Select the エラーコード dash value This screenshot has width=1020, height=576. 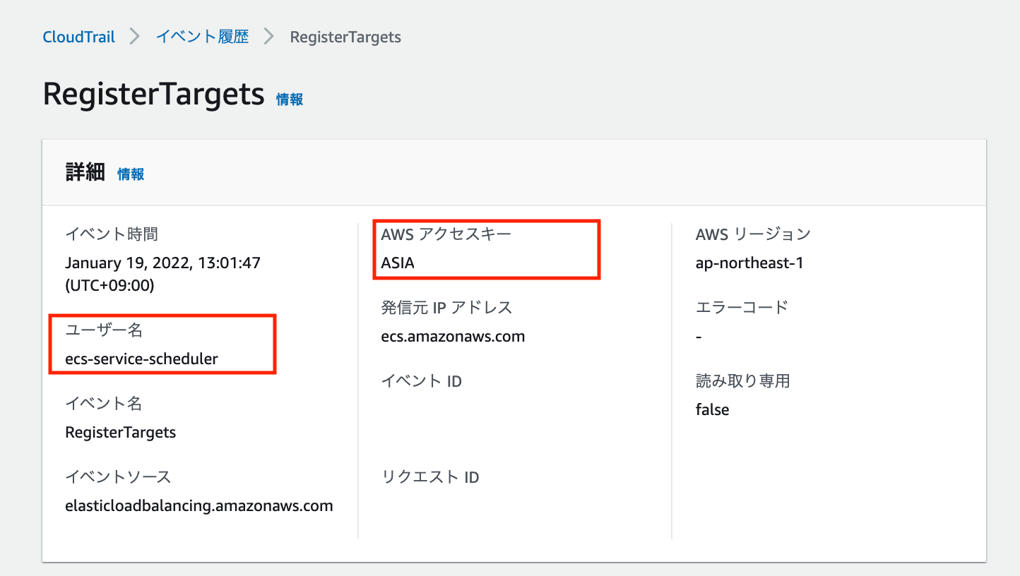coord(697,336)
